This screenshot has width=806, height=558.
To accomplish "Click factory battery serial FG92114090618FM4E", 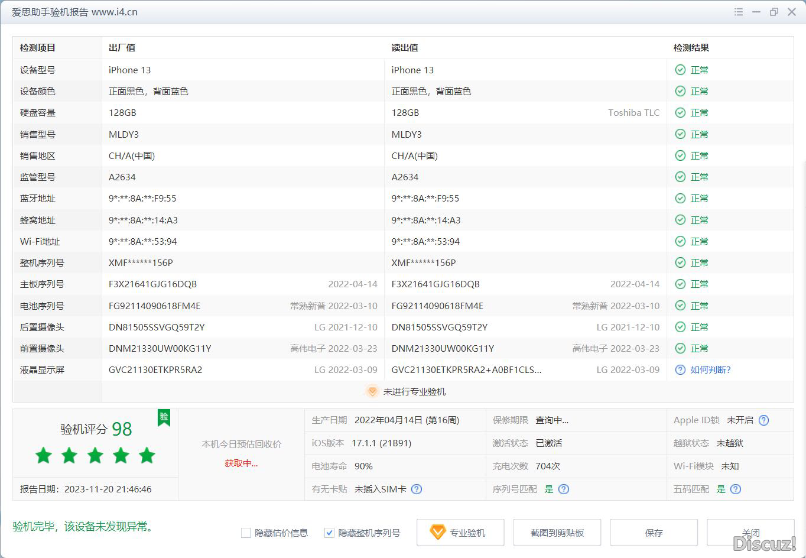I will (155, 306).
